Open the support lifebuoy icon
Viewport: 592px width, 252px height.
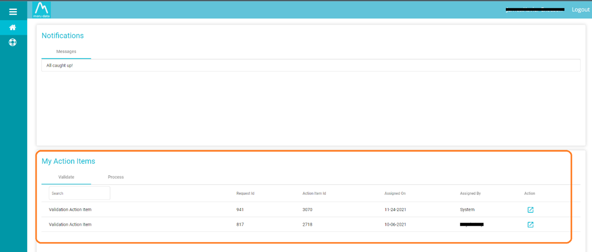pyautogui.click(x=13, y=42)
